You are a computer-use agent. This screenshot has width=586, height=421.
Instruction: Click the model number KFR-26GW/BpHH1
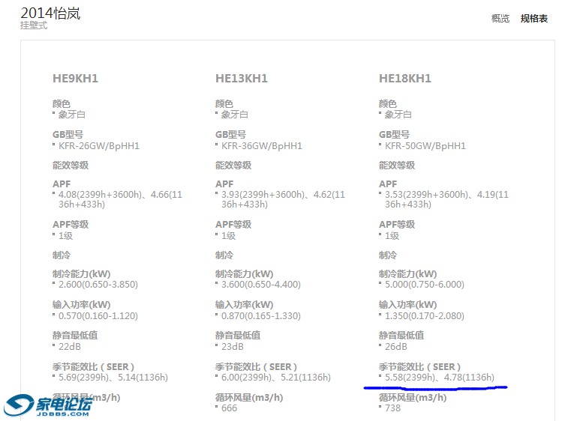(98, 146)
